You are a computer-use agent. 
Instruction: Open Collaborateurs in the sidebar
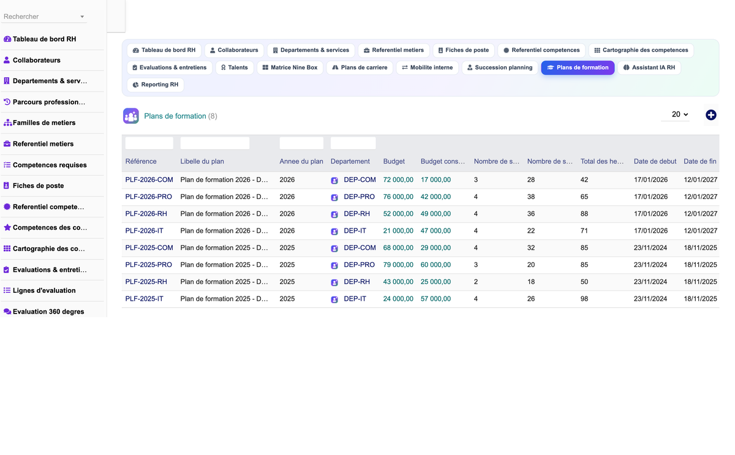point(52,60)
